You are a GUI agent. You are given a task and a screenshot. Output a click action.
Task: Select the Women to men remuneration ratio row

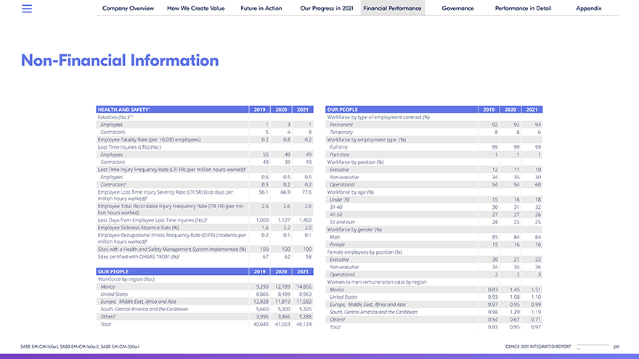[376, 281]
